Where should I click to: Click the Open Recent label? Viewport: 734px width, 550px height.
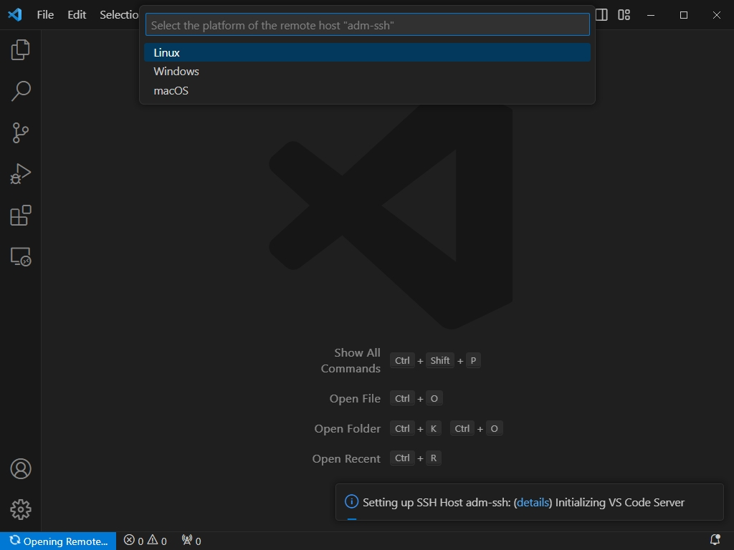(x=346, y=458)
